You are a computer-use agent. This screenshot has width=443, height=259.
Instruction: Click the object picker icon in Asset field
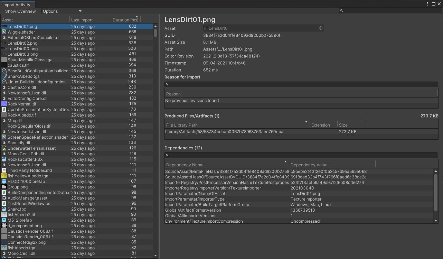[320, 28]
